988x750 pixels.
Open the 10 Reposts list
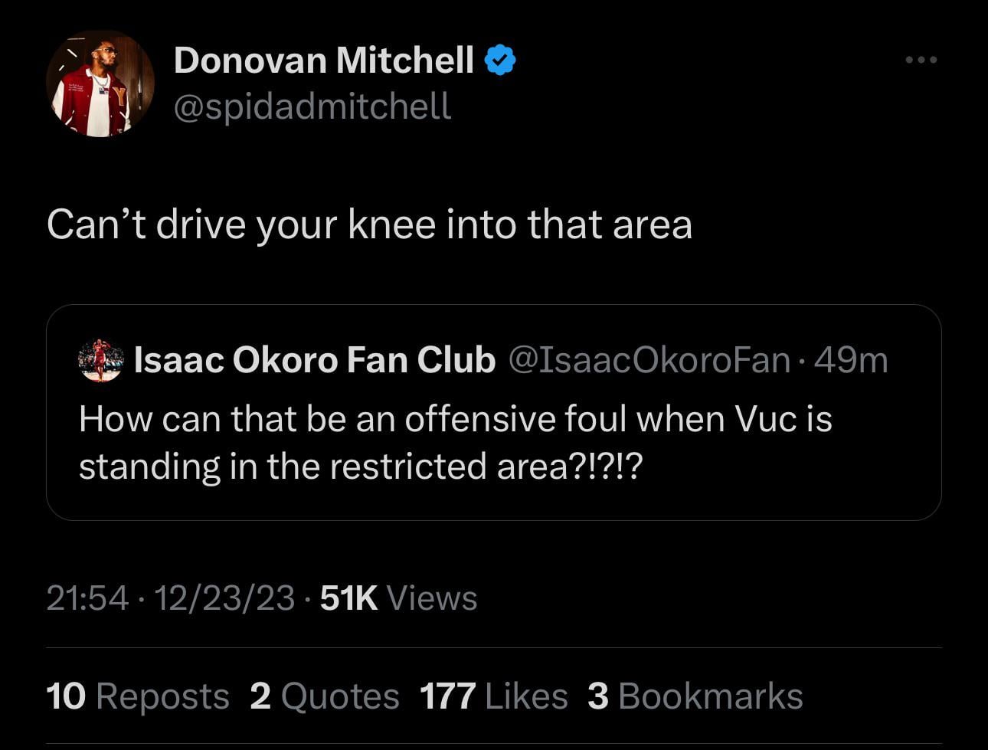pos(138,696)
